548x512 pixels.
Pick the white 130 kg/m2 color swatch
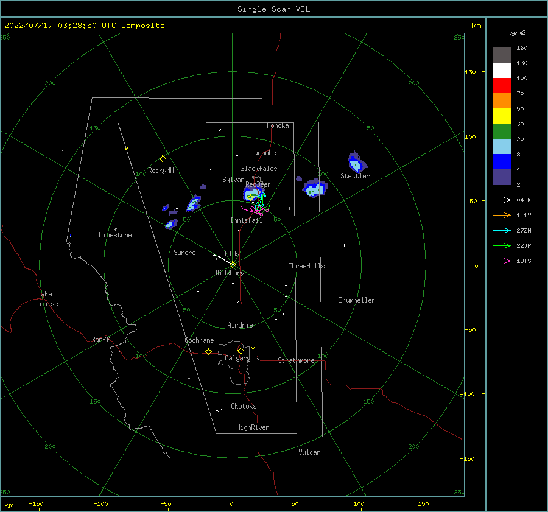tap(502, 71)
